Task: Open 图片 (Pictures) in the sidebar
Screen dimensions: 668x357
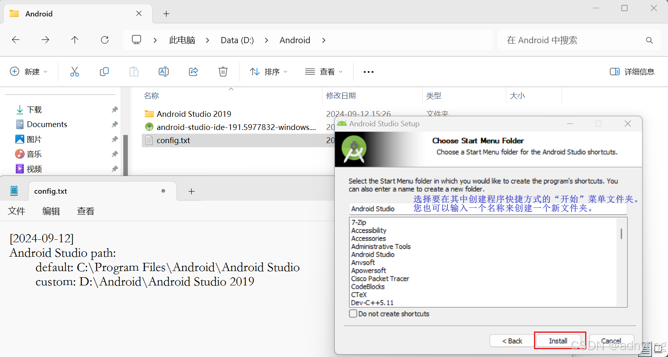Action: click(34, 139)
